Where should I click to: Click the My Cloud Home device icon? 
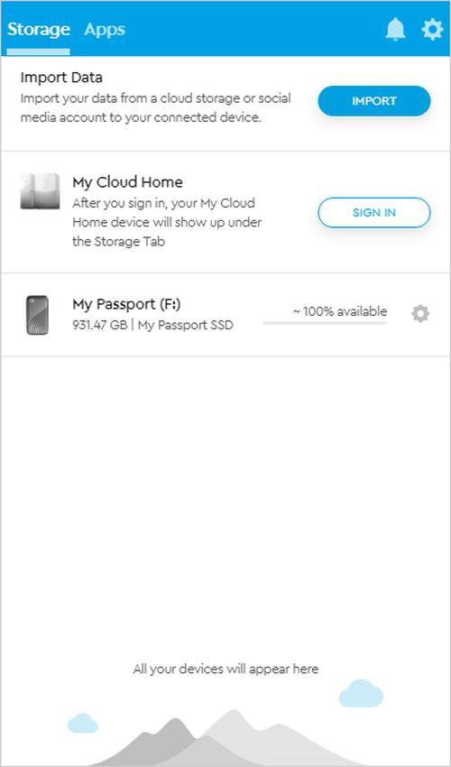coord(40,190)
